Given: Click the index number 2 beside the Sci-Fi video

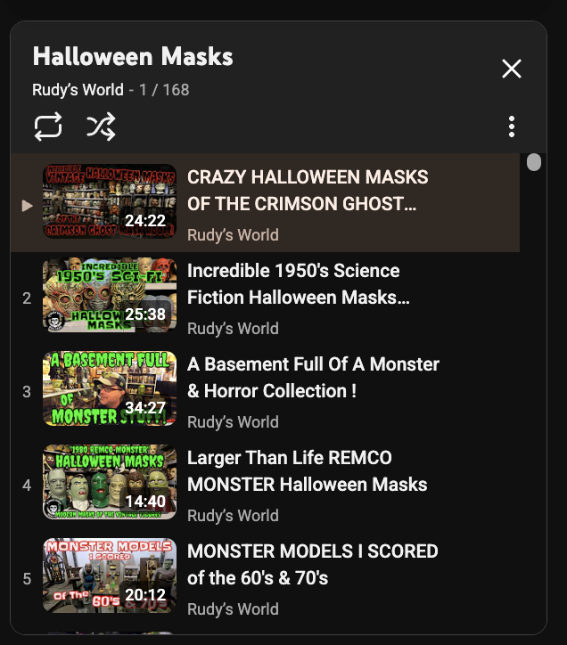Looking at the screenshot, I should 27,298.
